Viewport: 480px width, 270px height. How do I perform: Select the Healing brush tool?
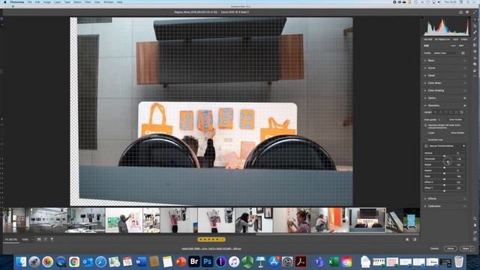click(x=475, y=32)
